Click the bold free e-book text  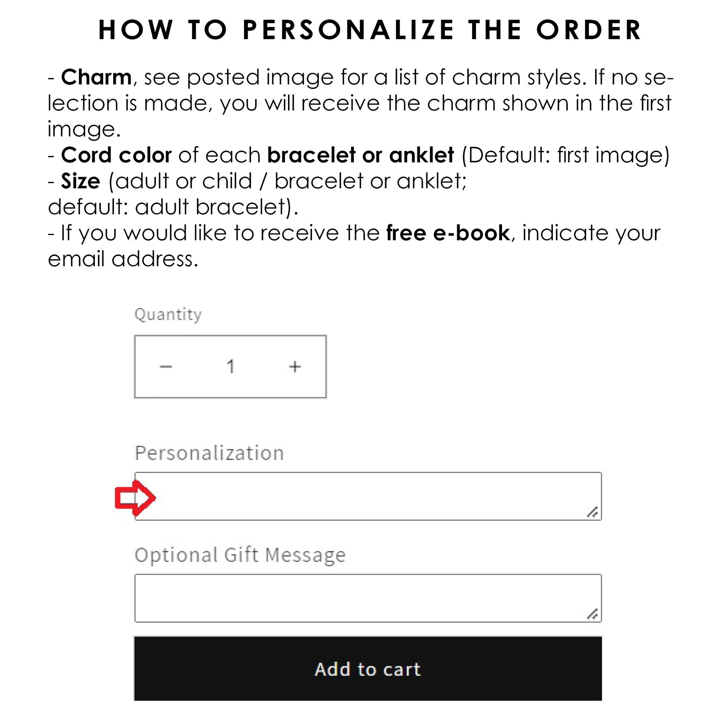click(448, 233)
